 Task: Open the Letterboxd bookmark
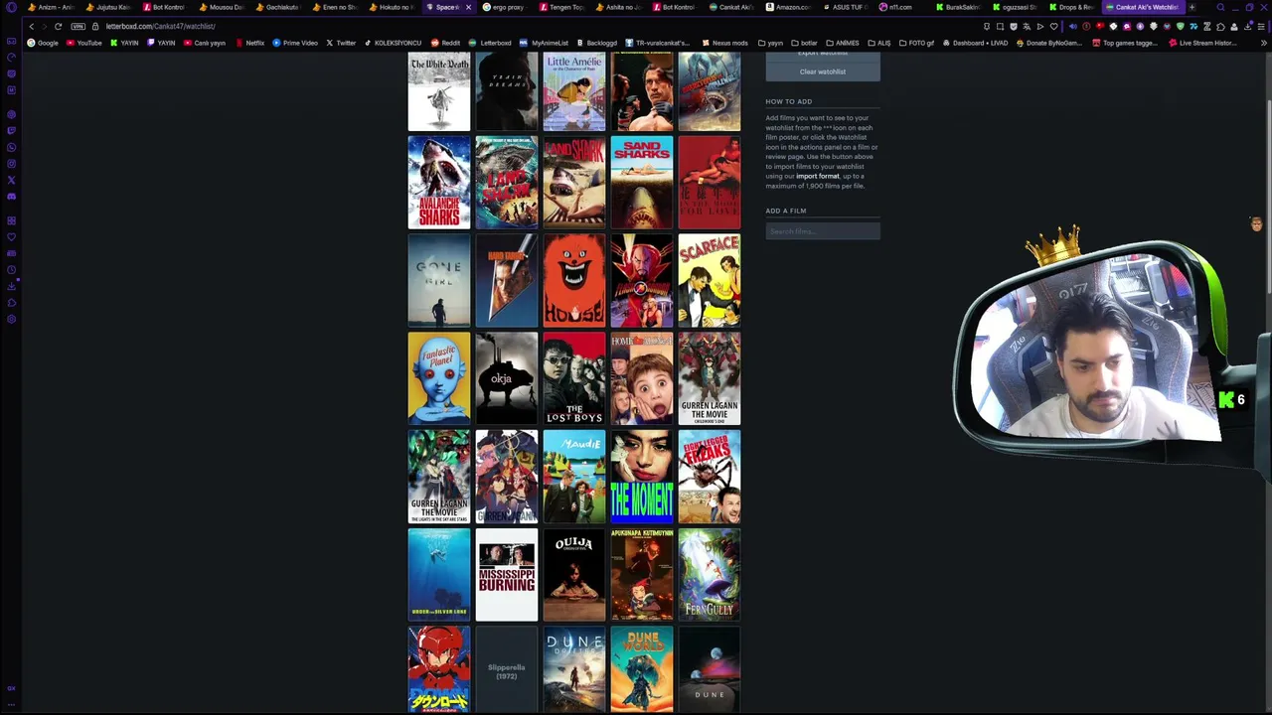(x=490, y=43)
